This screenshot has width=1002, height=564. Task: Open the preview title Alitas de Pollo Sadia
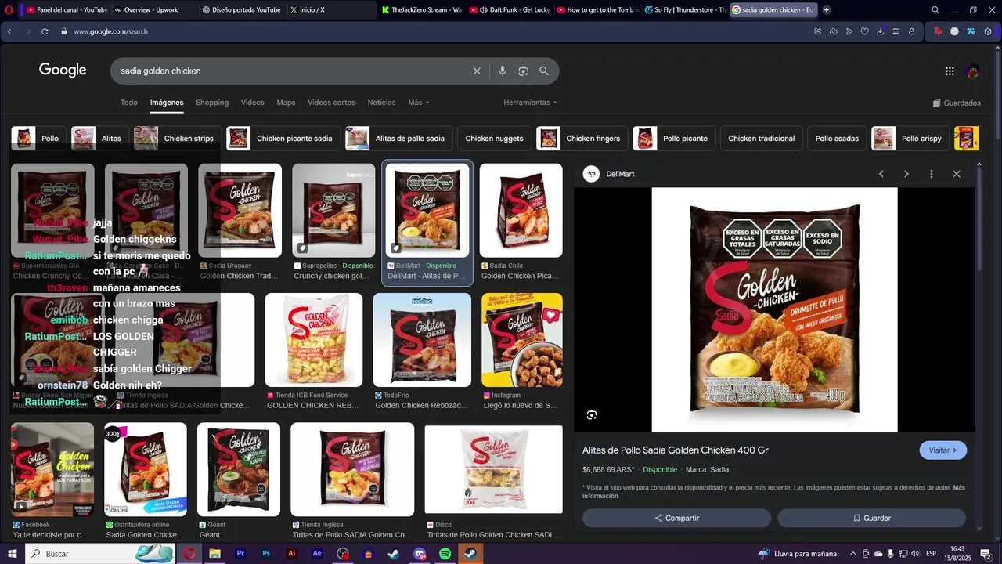tap(676, 450)
